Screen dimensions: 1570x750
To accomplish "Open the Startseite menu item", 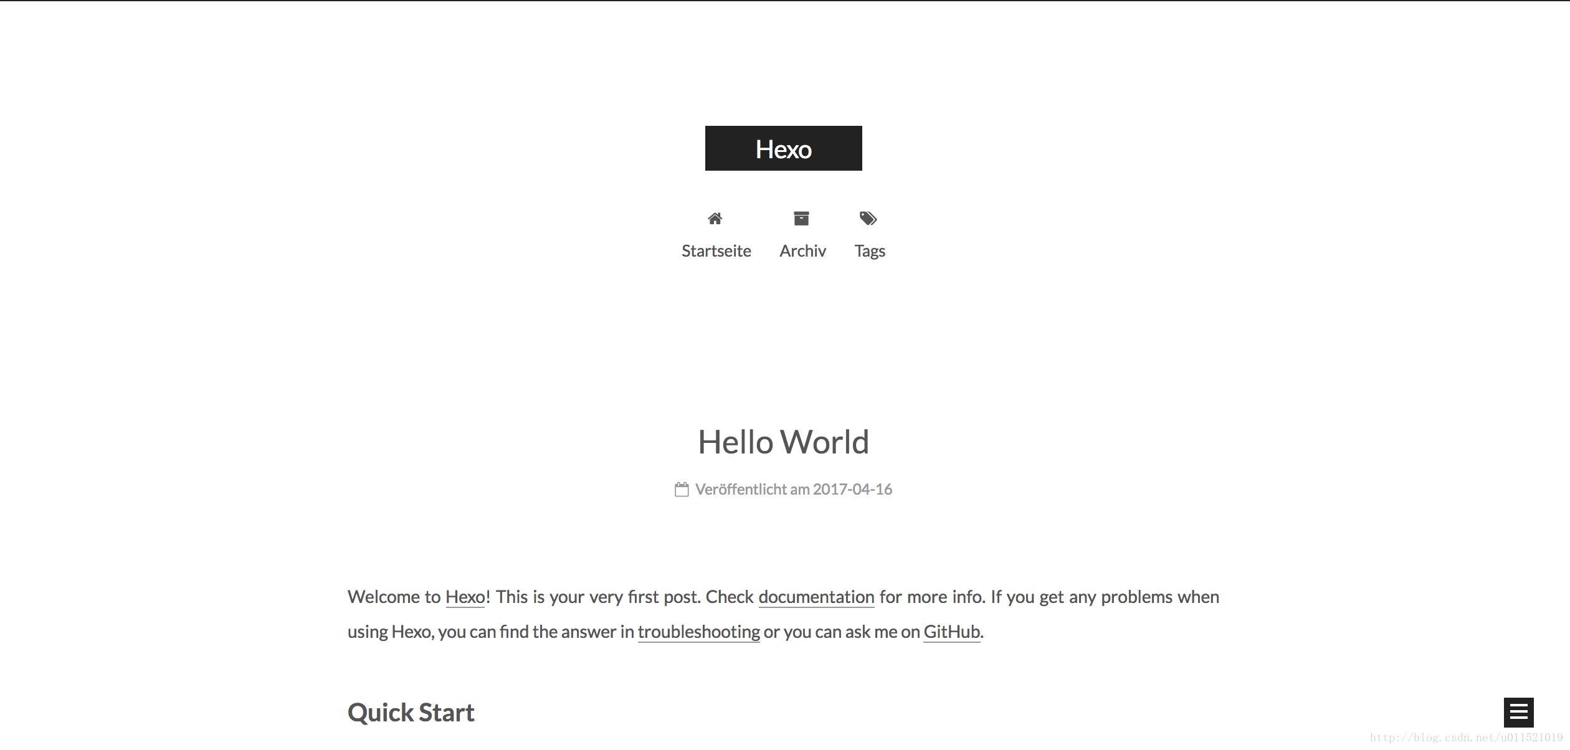I will tap(716, 251).
